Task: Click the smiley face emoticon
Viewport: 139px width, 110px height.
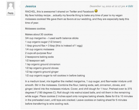Action: 96,11
